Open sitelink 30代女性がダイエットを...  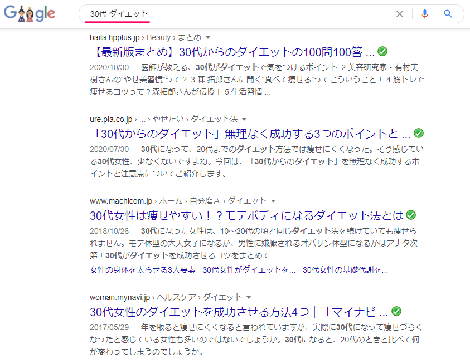[249, 270]
